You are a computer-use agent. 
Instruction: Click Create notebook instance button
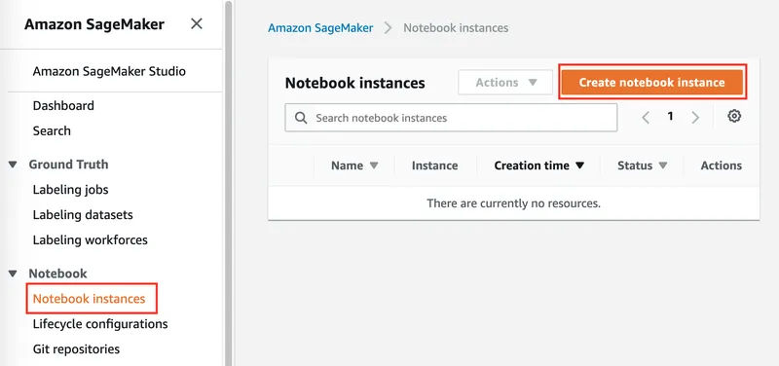click(652, 83)
